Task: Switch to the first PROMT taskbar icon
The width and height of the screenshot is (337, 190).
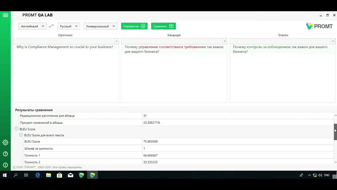Action: click(81, 175)
